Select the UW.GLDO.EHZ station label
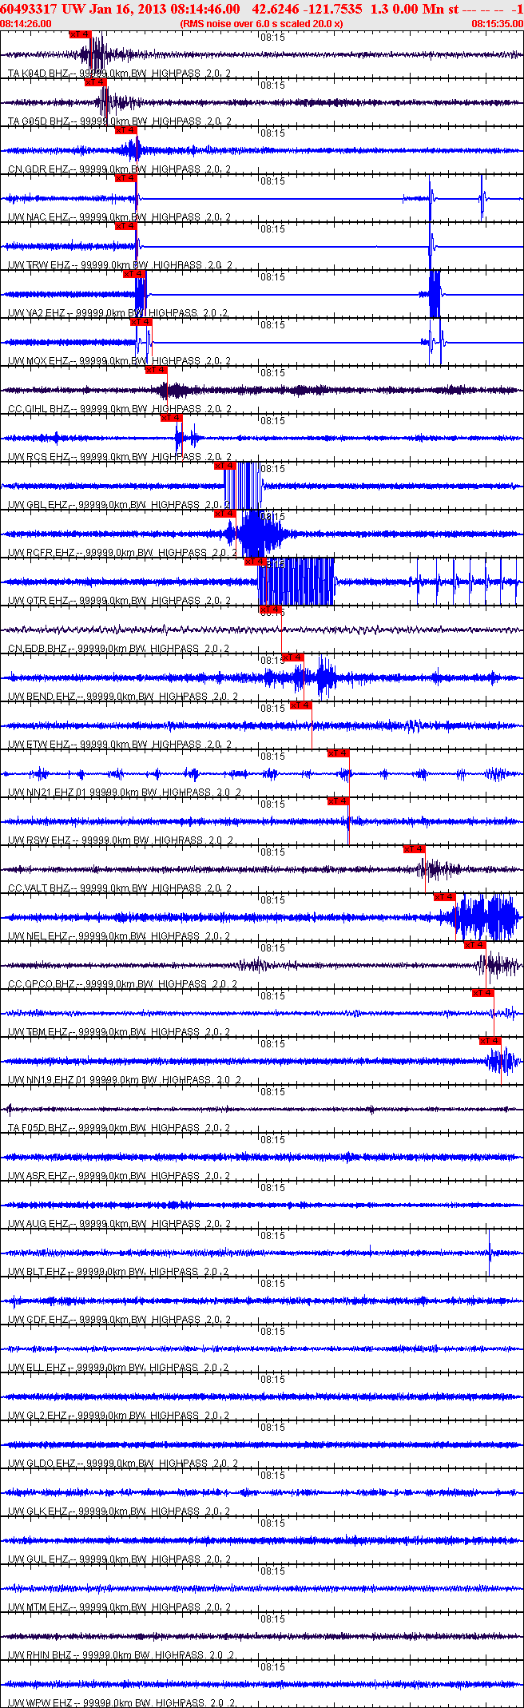Image resolution: width=524 pixels, height=1708 pixels. (123, 1464)
